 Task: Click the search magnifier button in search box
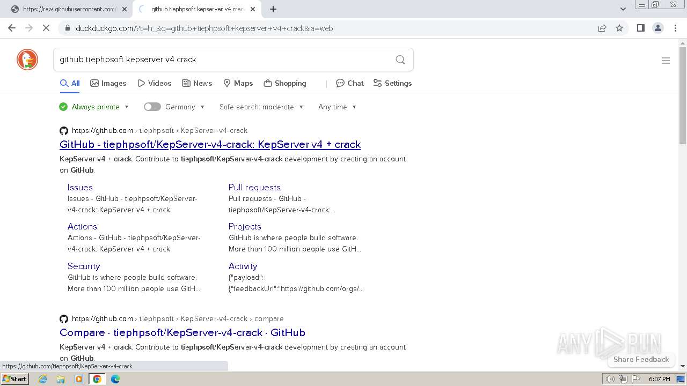[400, 60]
